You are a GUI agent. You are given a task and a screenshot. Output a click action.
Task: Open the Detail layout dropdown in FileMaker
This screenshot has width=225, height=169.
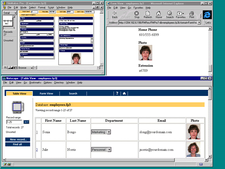point(10,13)
